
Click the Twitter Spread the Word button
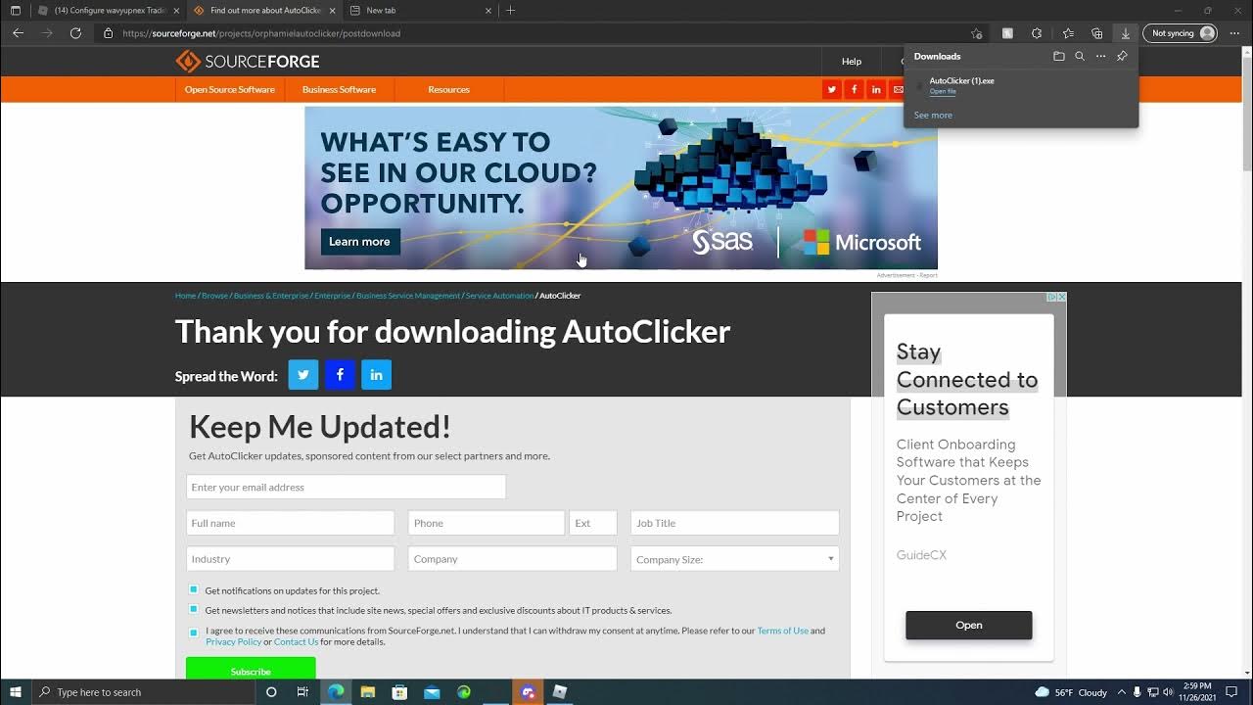(x=303, y=375)
